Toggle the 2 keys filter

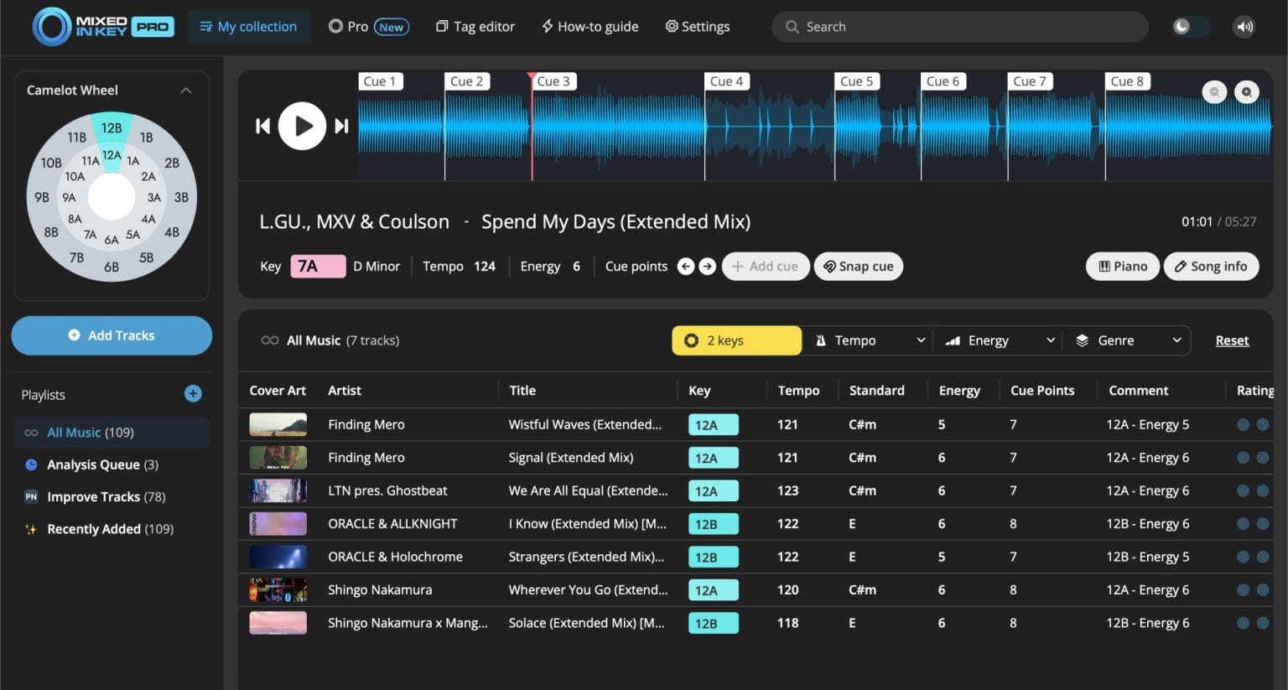tap(735, 340)
